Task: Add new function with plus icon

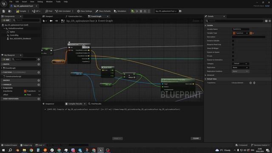Action: pyautogui.click(x=39, y=72)
